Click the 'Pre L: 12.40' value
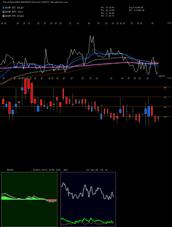Screen dimensions: 172x227 click(107, 13)
